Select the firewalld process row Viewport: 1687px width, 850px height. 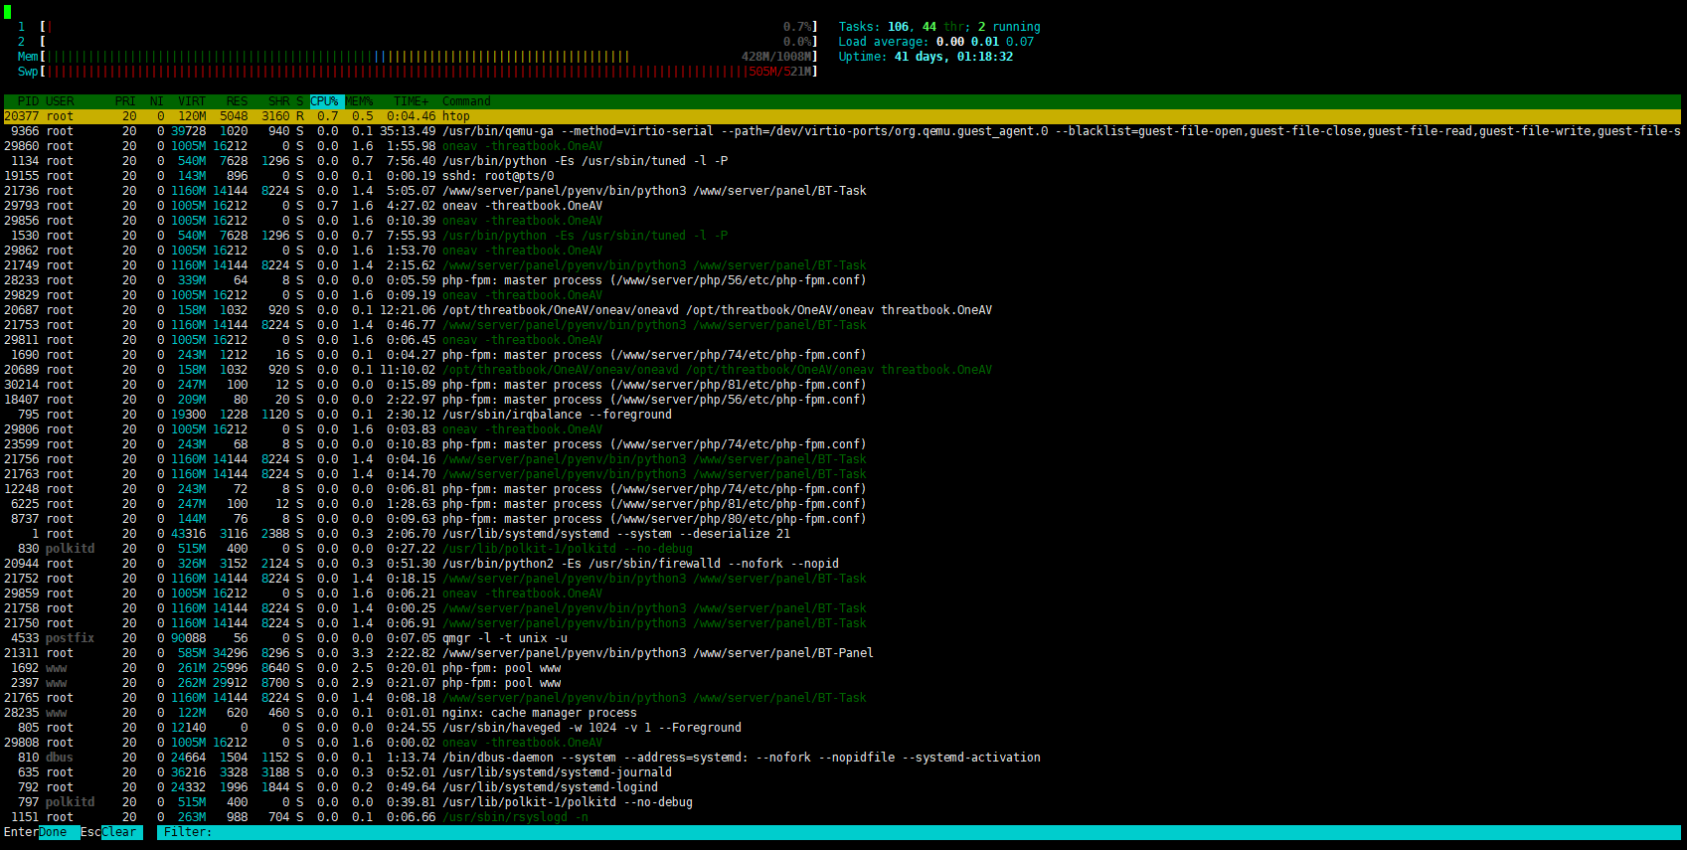(842, 564)
